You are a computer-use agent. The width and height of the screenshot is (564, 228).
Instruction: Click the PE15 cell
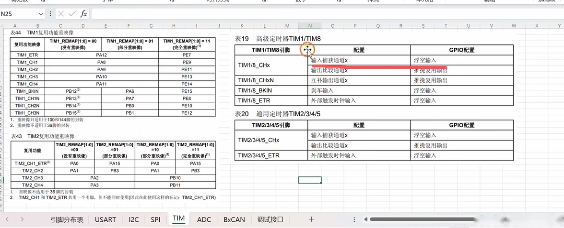tap(187, 91)
